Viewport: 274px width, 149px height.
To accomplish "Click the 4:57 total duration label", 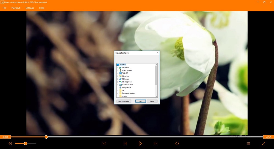I will pos(269,137).
